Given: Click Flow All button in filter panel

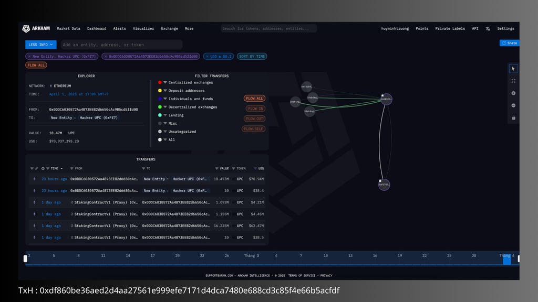Looking at the screenshot, I should coord(254,99).
